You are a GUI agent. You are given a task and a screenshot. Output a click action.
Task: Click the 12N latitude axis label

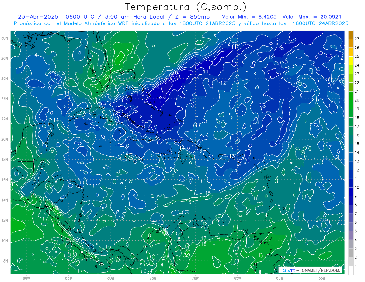pyautogui.click(x=5, y=220)
